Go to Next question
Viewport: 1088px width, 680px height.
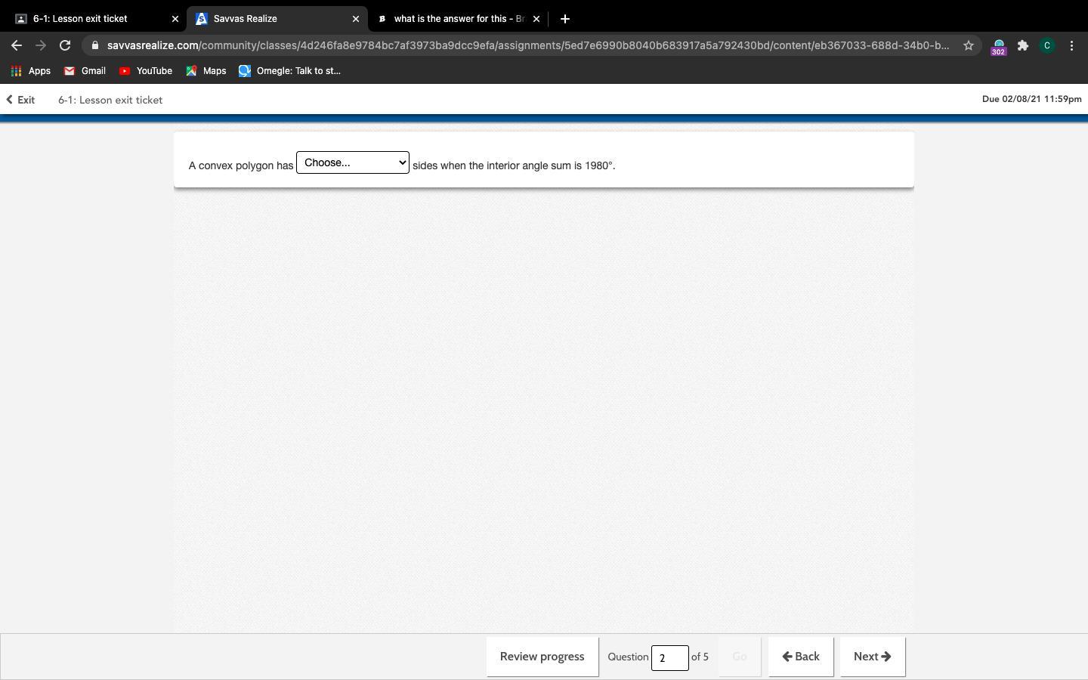[x=872, y=657]
